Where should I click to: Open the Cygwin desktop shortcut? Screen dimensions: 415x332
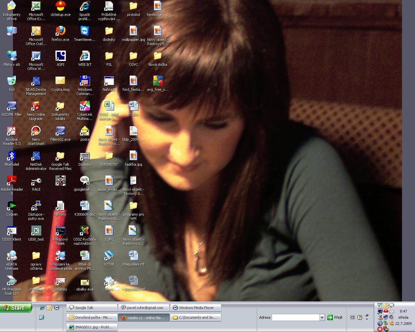(x=12, y=206)
